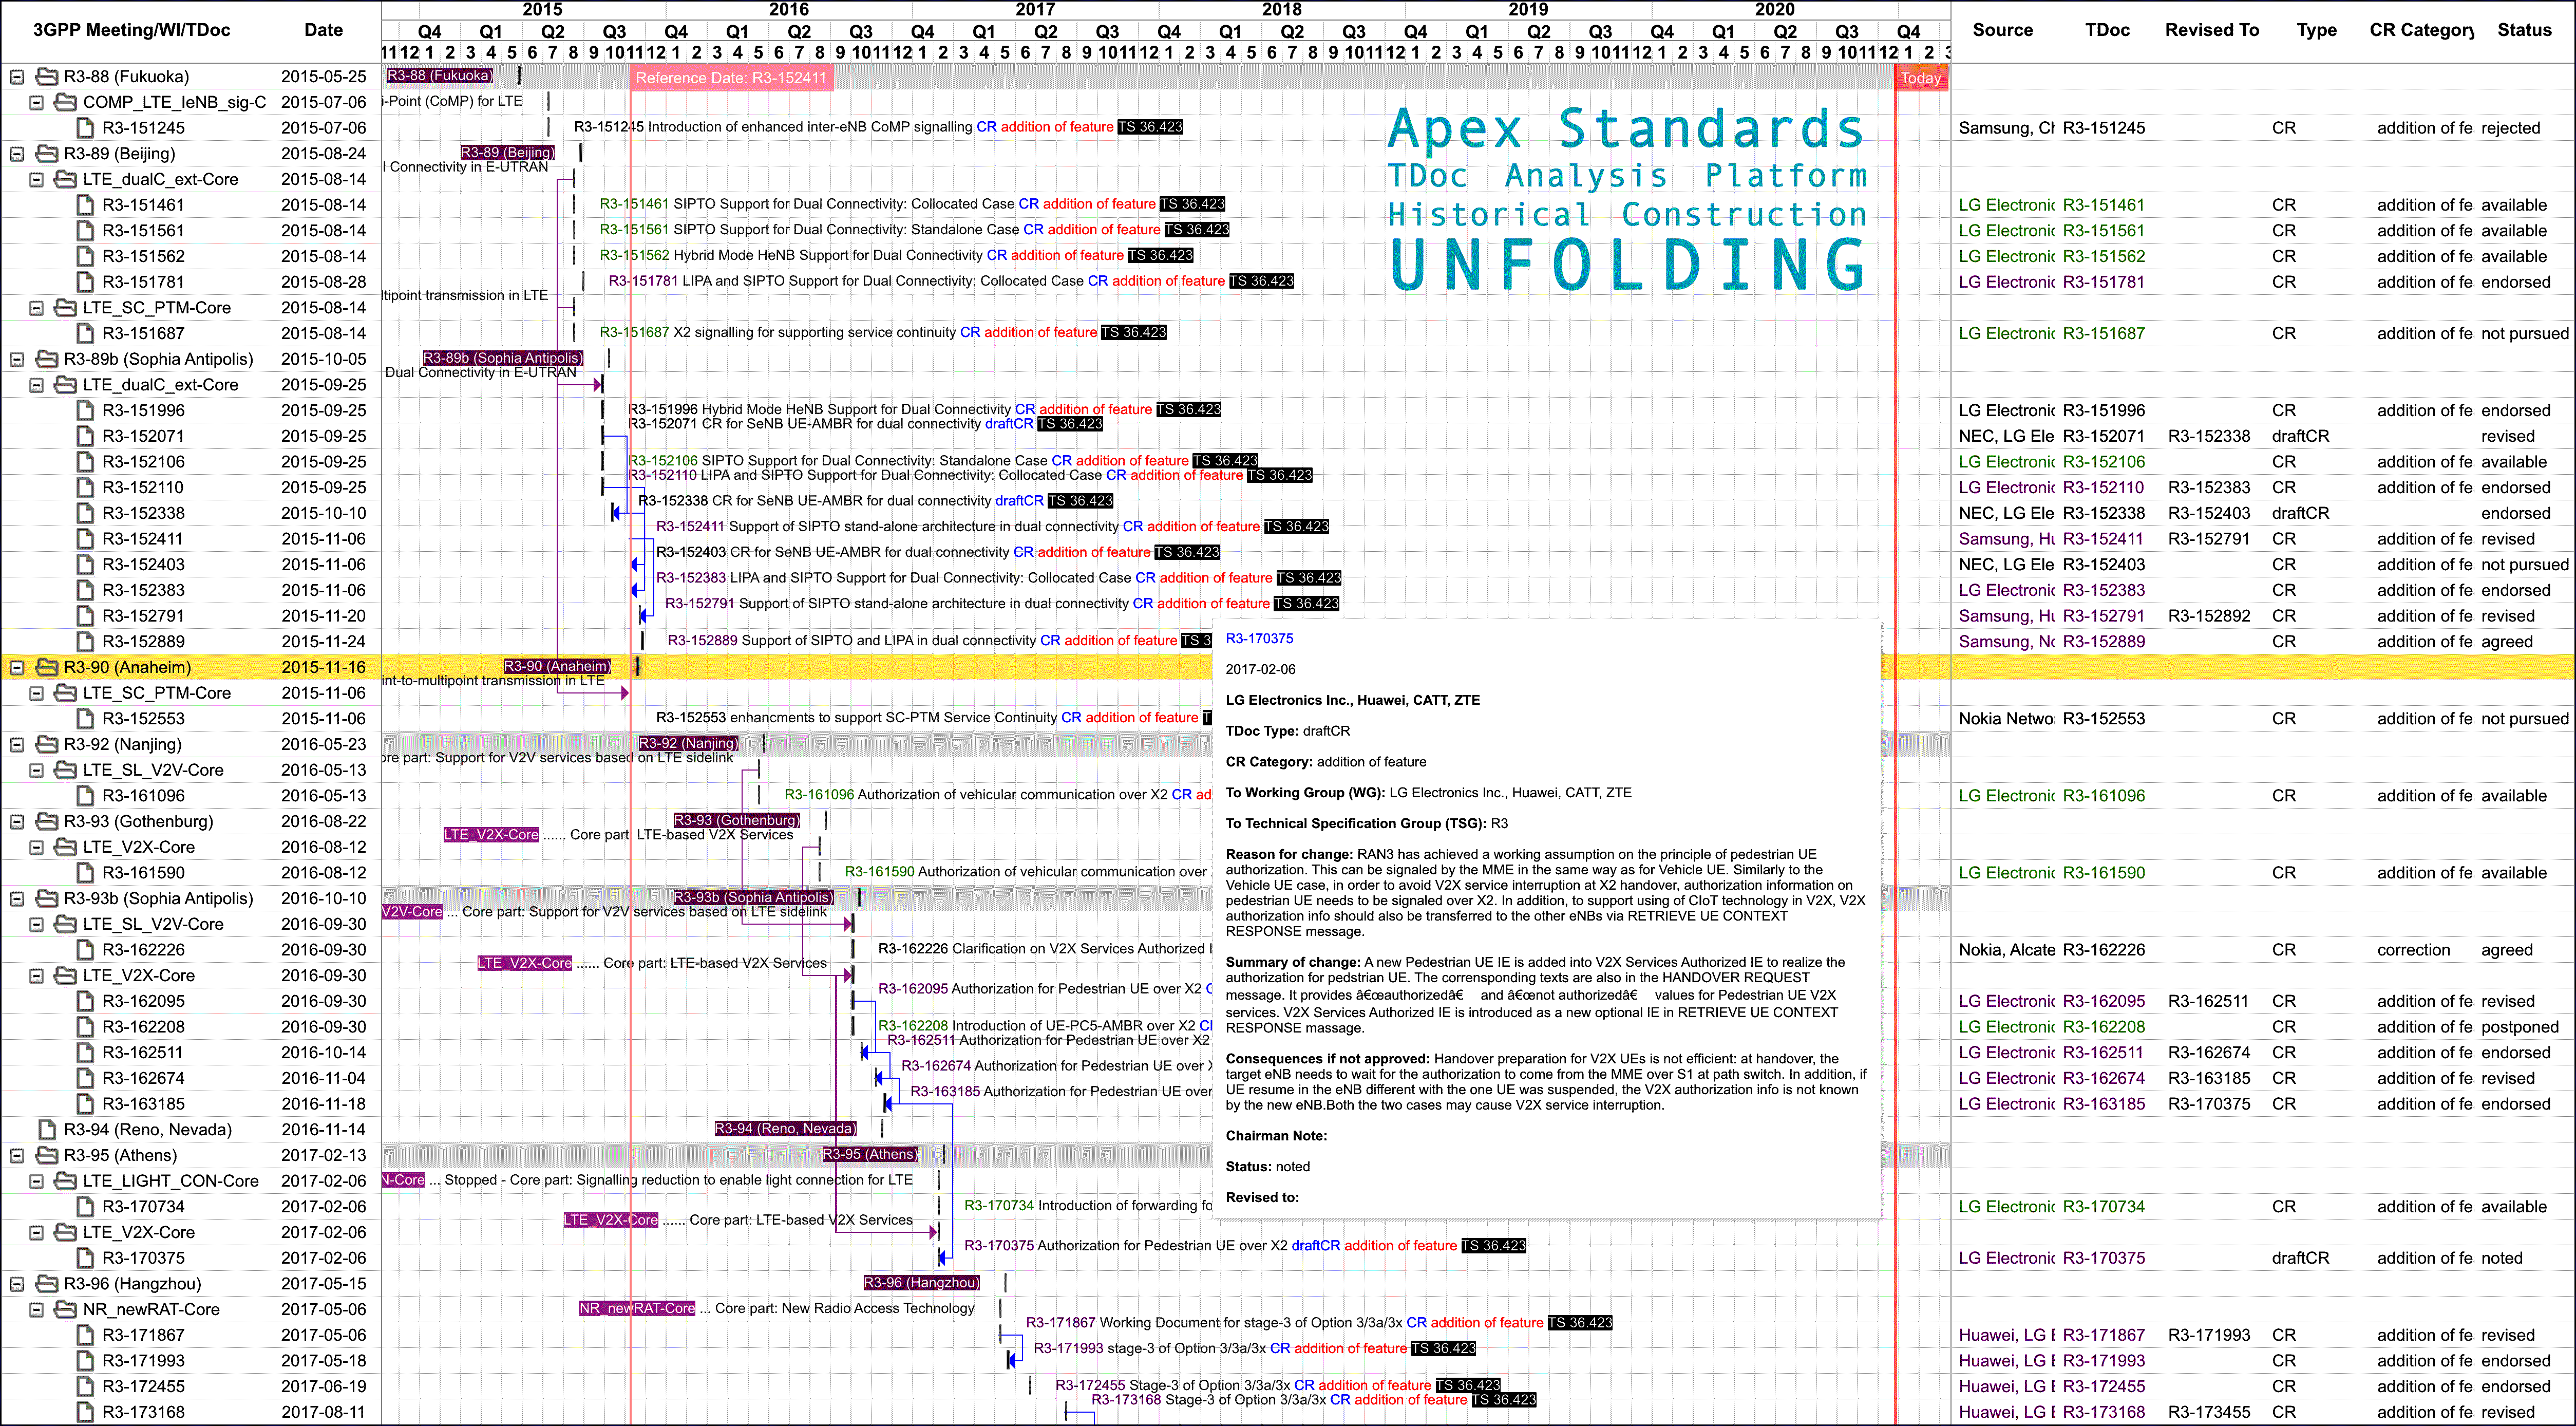This screenshot has height=1426, width=2576.
Task: Collapse R3-96 (Hangzhou) meeting node
Action: point(17,1284)
